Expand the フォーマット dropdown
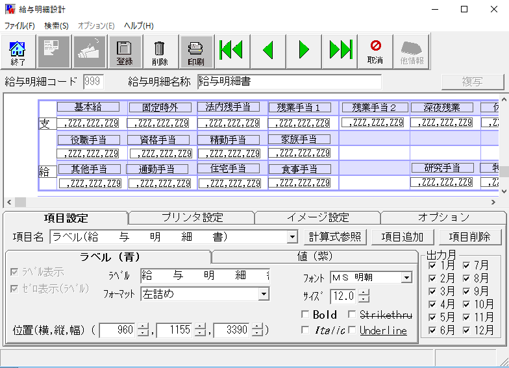Screen dimensions: 509x368 tap(264, 294)
